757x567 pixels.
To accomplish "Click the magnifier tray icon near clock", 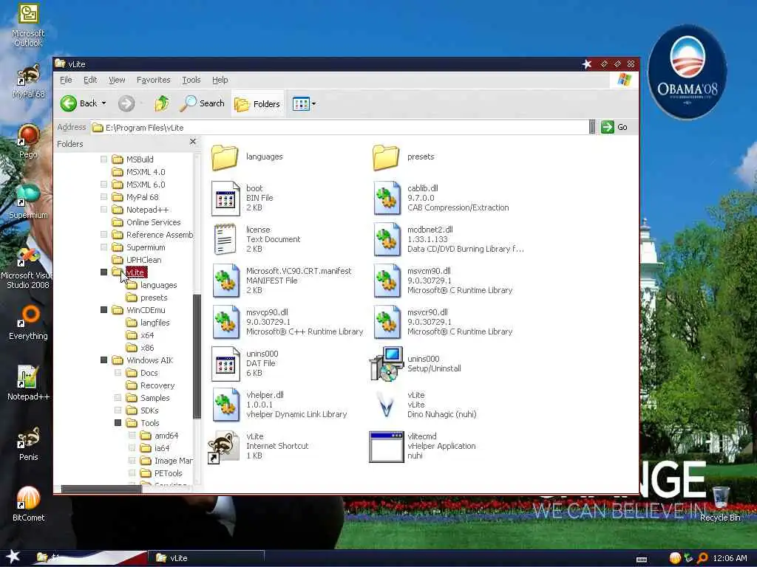I will (x=702, y=558).
